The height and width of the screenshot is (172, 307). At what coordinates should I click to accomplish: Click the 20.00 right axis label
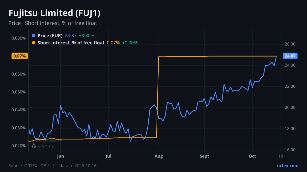[x=290, y=108]
